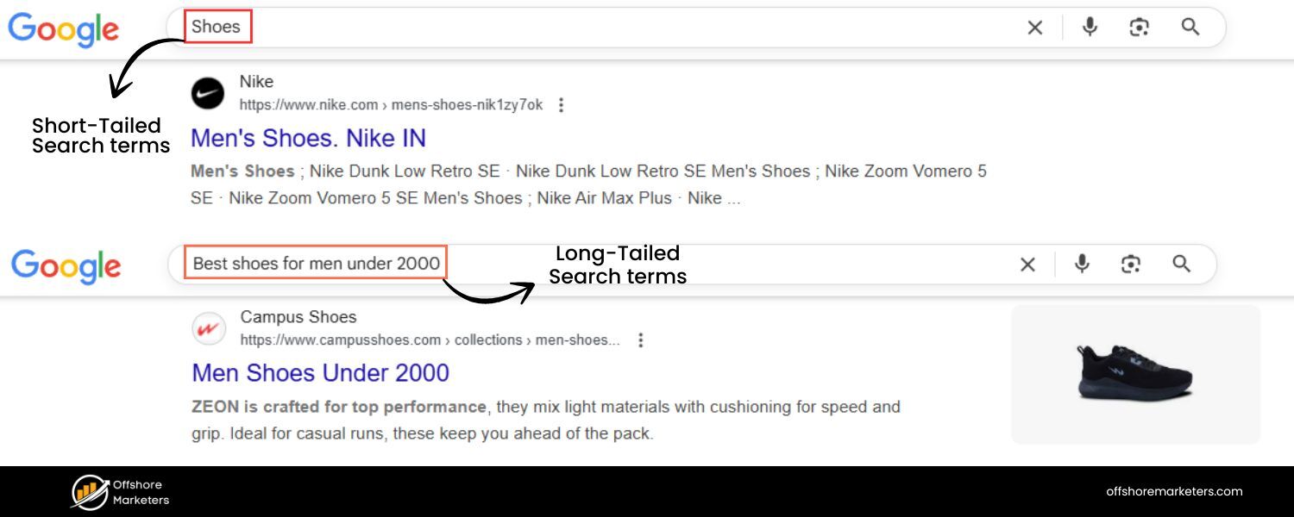
Task: Click the search icon in the lower bar
Action: [x=1182, y=265]
